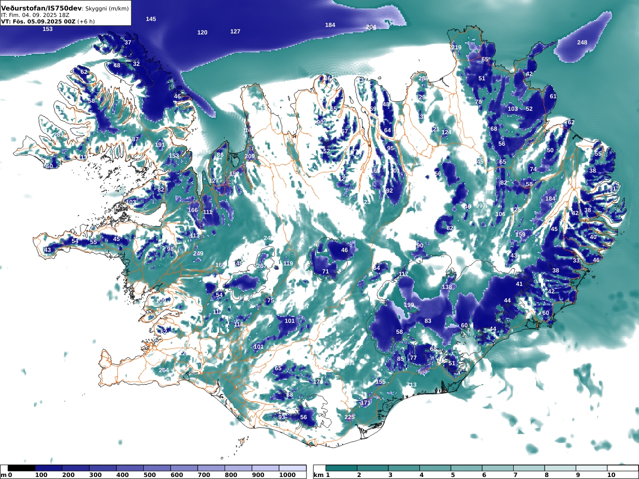This screenshot has height=479, width=639.
Task: Click the 500 tick label on metre legend
Action: tap(150, 475)
